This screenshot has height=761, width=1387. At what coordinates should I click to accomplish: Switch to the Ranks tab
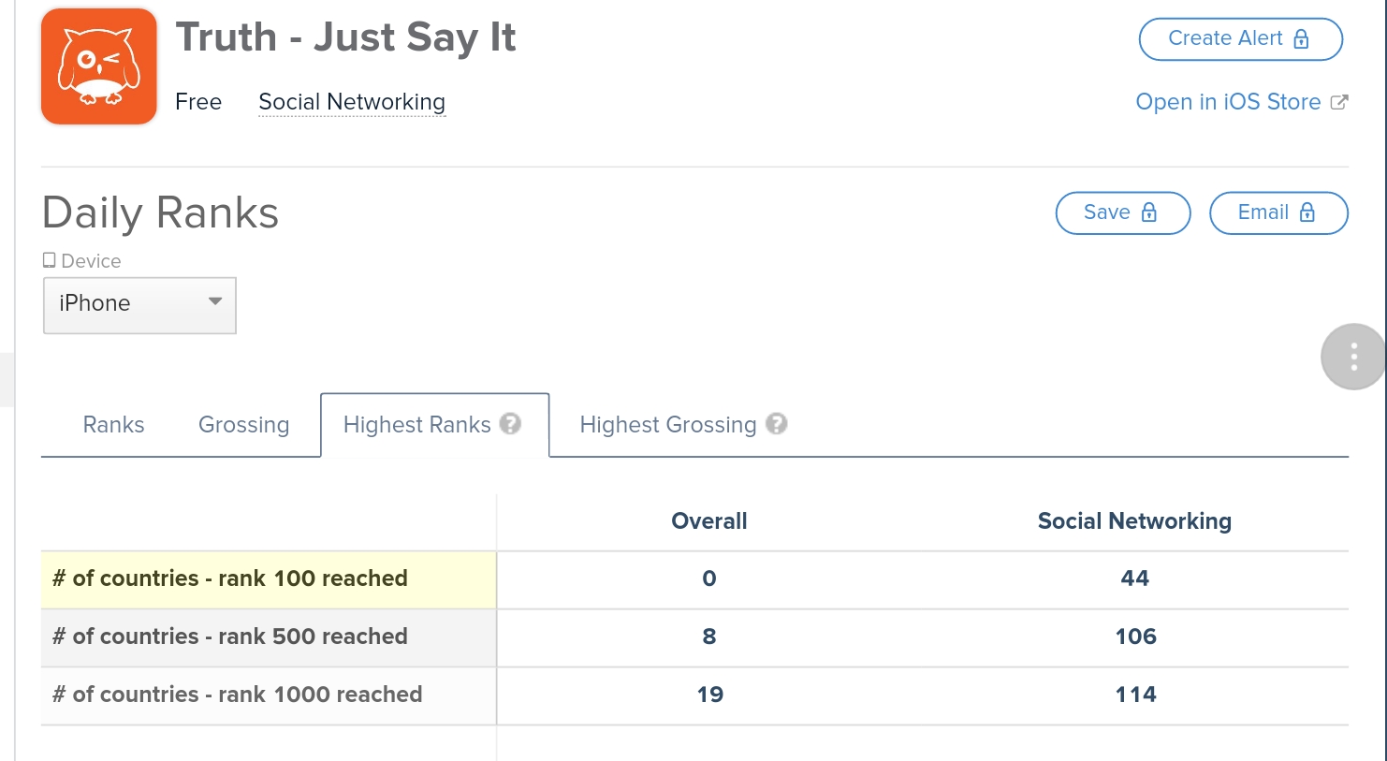point(113,425)
